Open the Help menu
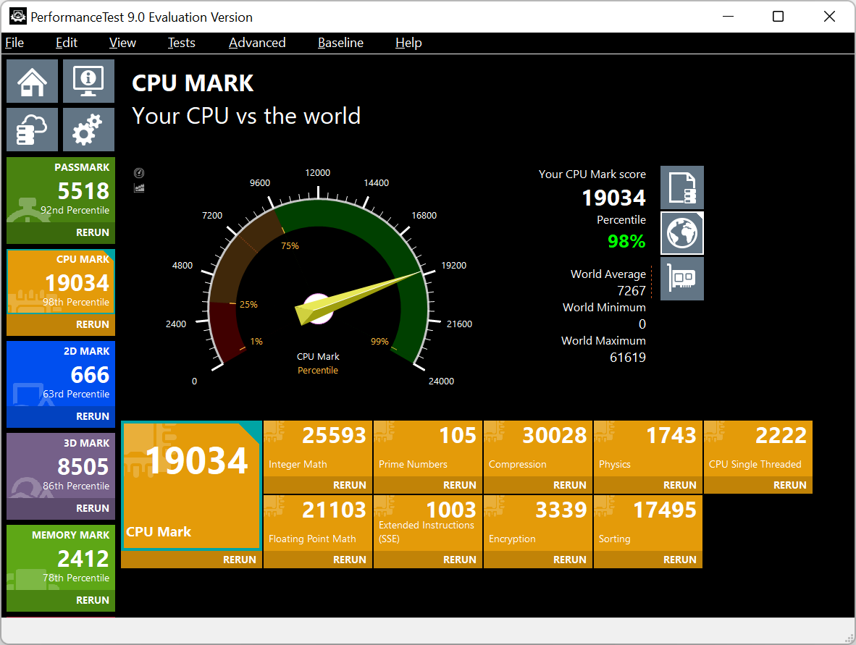This screenshot has height=645, width=856. point(408,43)
